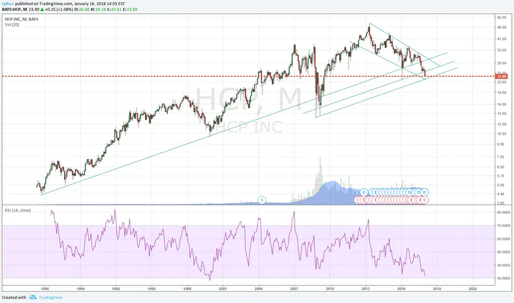This screenshot has height=303, width=514.
Task: Click the 4.40 price axis label
Action: coord(501,194)
